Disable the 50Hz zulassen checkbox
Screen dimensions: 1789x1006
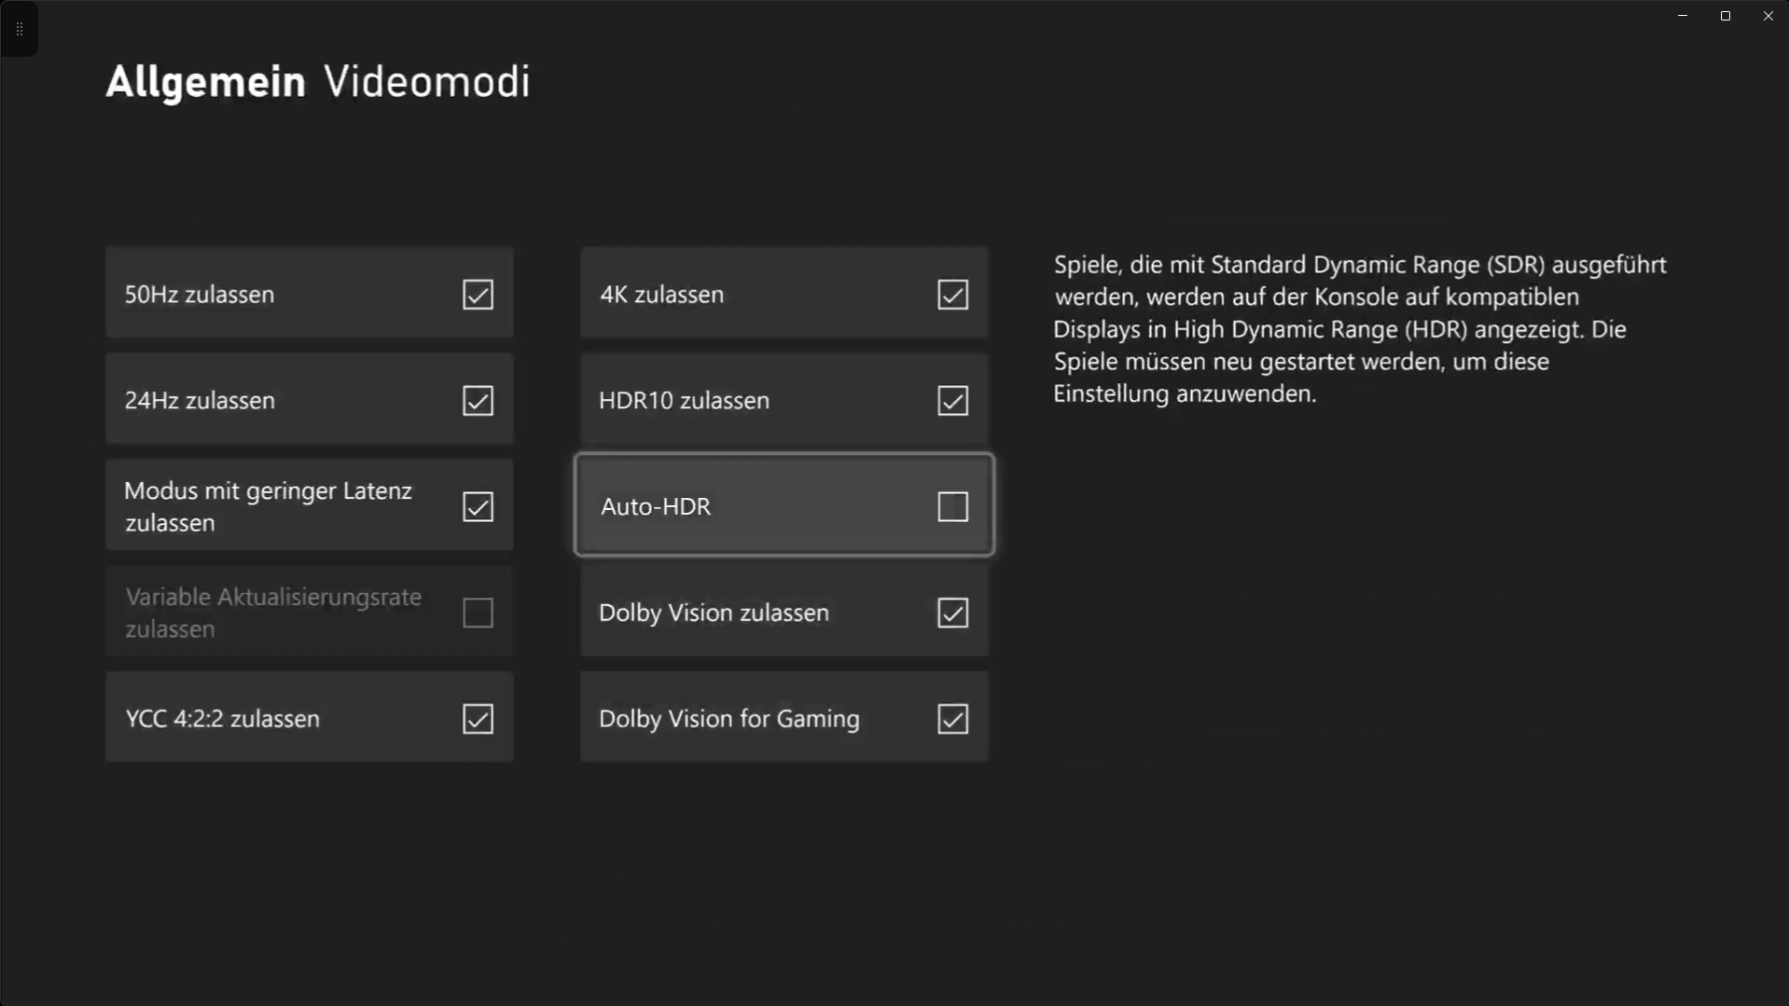(x=478, y=295)
